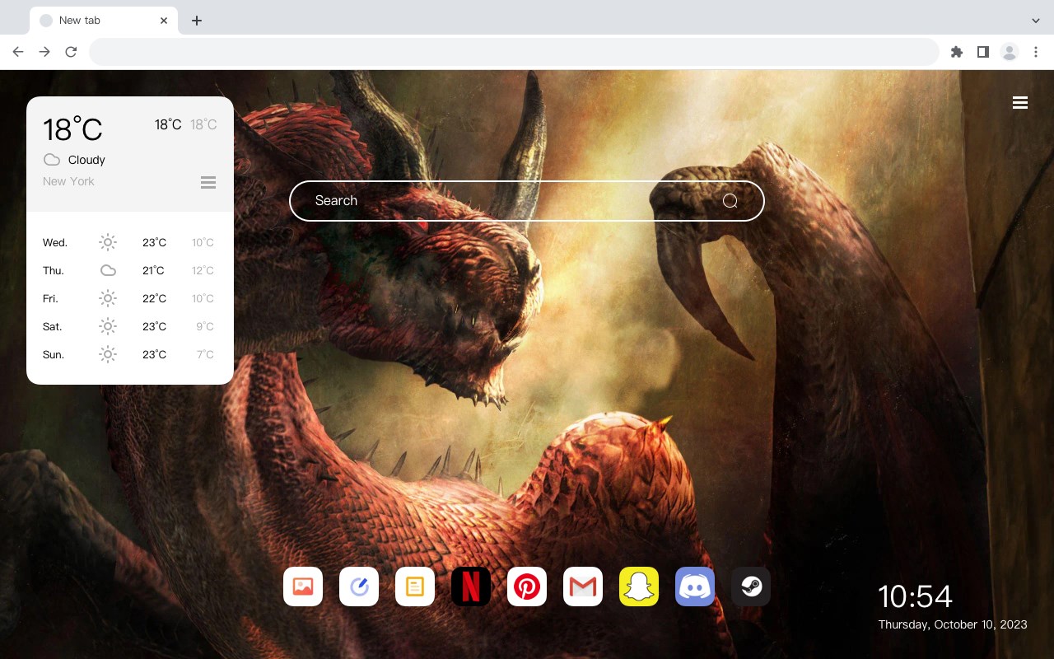The height and width of the screenshot is (659, 1054).
Task: Click the cloud icon beside Cloudy
Action: (x=52, y=160)
